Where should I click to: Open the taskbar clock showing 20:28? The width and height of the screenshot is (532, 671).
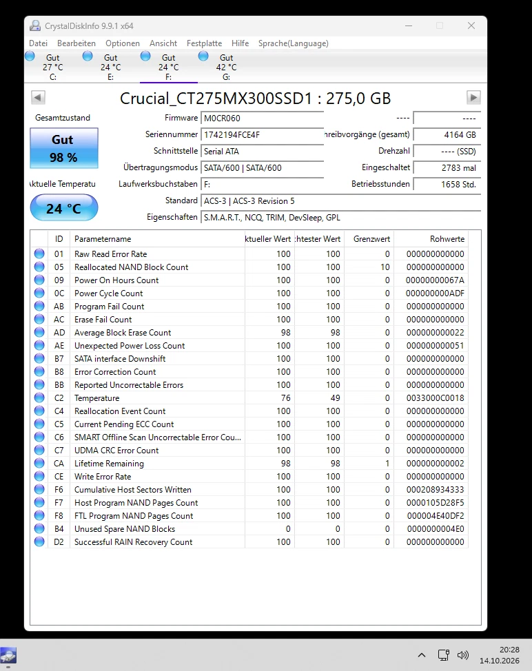pos(500,655)
